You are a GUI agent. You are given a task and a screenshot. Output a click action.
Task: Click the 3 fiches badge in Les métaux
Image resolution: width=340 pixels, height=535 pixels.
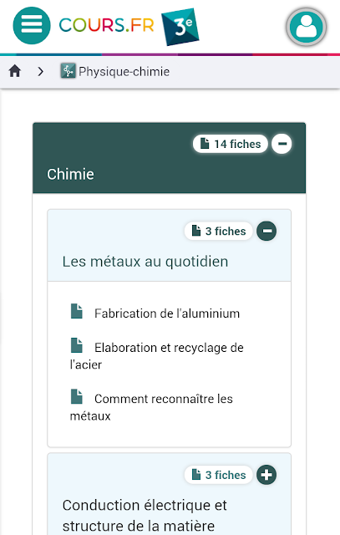(218, 231)
